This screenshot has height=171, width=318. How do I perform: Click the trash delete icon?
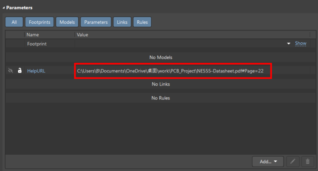tap(307, 161)
